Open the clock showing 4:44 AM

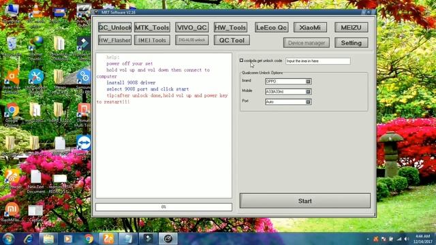(x=422, y=239)
